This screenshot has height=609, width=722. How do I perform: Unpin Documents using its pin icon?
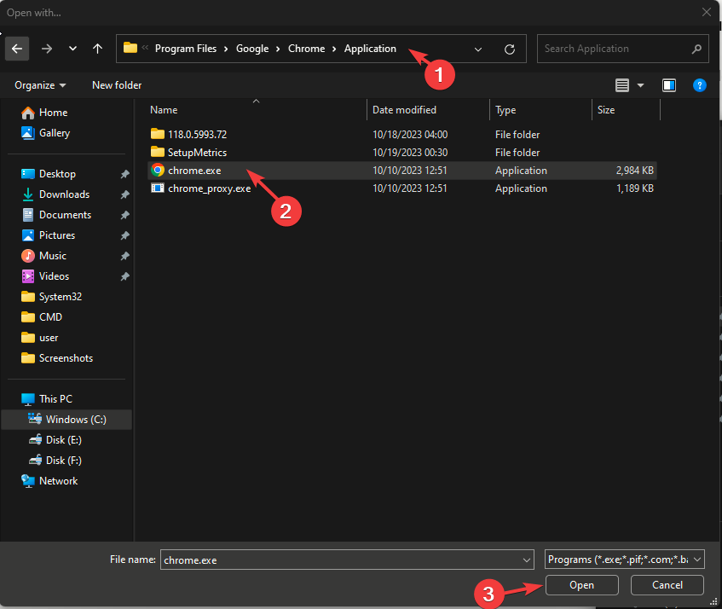click(x=124, y=215)
